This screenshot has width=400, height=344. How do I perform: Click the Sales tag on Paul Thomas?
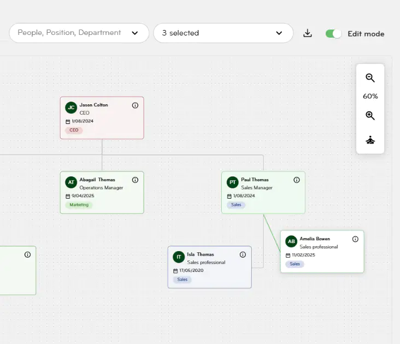click(x=236, y=205)
